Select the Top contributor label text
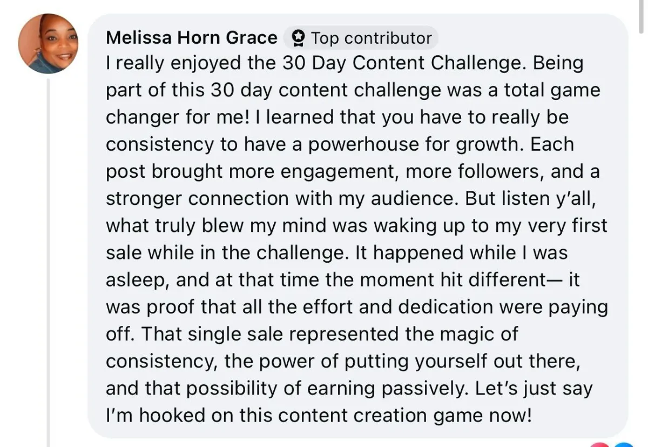 point(372,38)
